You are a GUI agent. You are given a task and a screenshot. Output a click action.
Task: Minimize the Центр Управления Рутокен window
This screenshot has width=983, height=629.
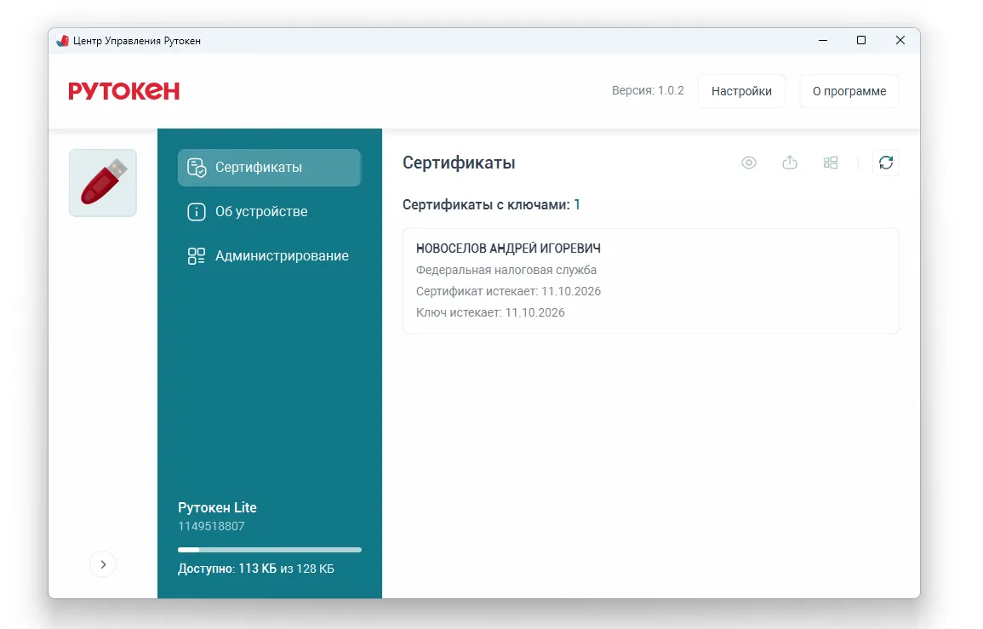coord(823,40)
